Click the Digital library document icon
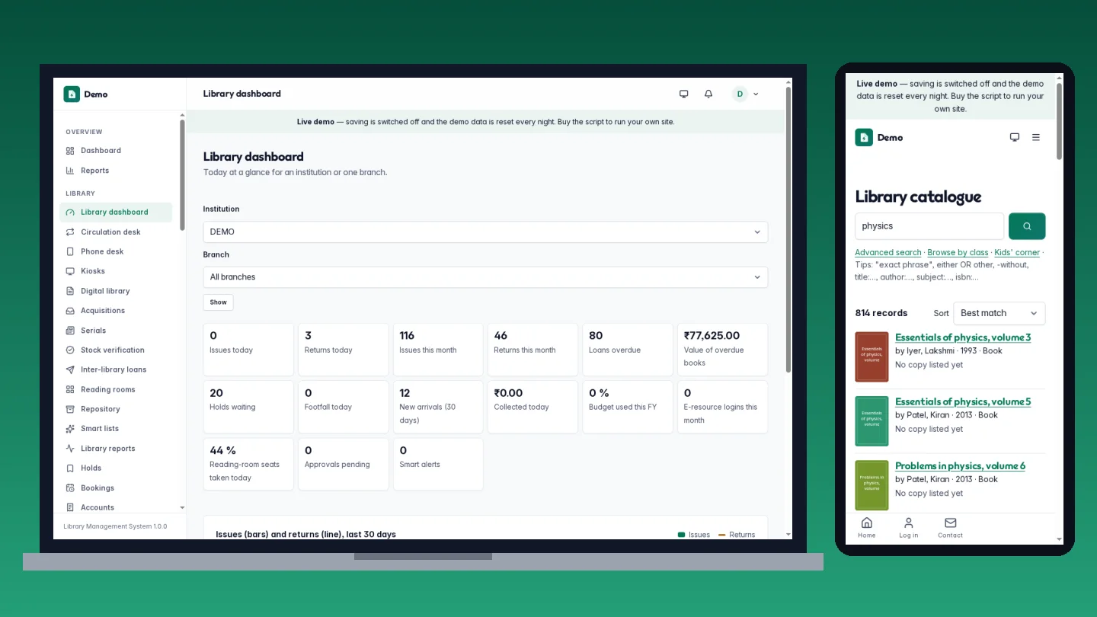1097x617 pixels. (x=70, y=291)
